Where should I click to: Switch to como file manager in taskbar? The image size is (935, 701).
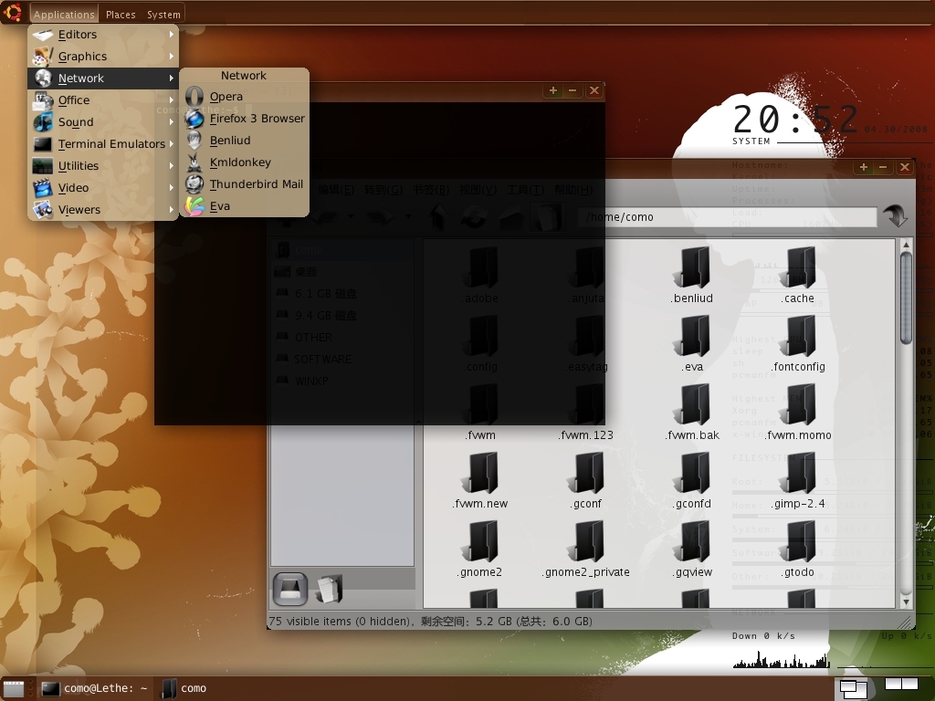(184, 688)
